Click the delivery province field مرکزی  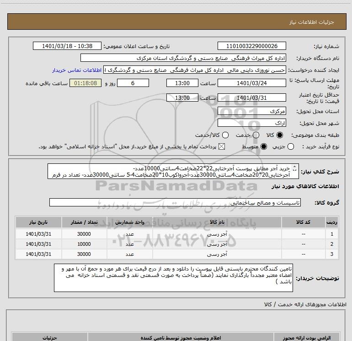point(251,111)
